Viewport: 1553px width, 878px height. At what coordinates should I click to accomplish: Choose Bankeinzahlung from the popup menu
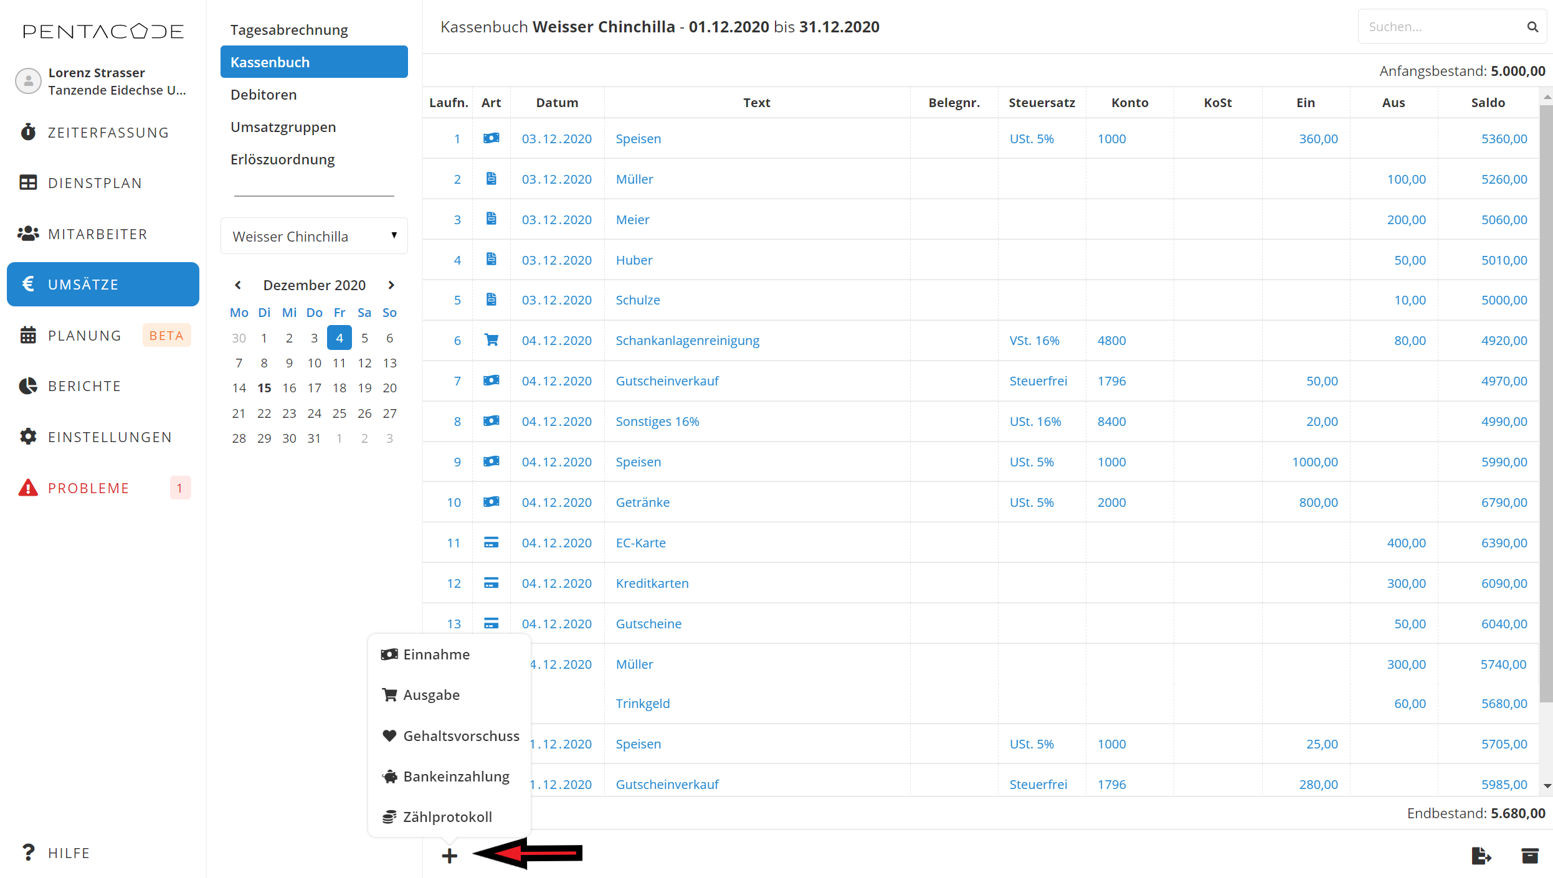[456, 777]
